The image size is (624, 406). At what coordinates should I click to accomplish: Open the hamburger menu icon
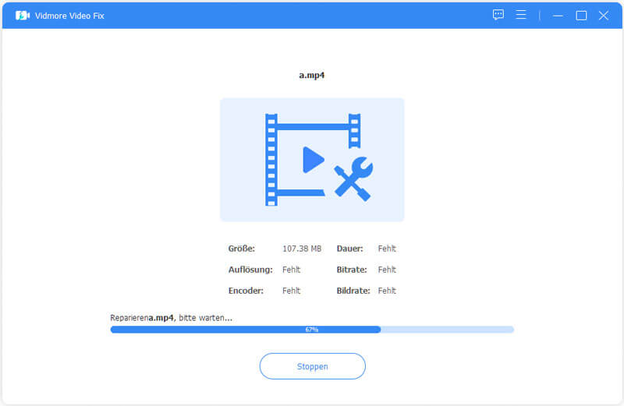[521, 15]
